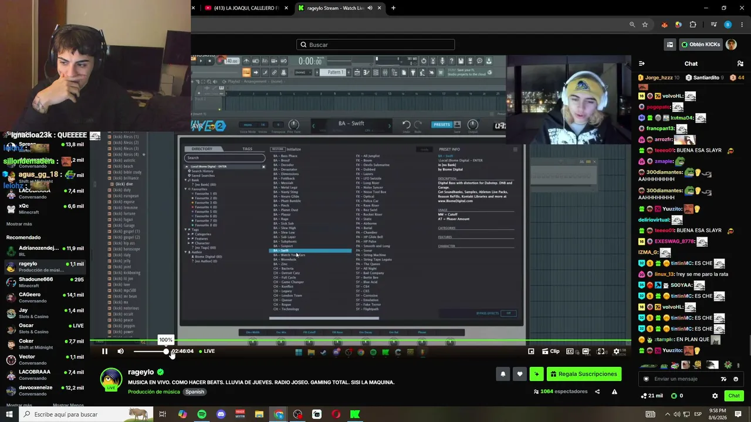Image resolution: width=751 pixels, height=422 pixels.
Task: Open KICKs balance showing 0
Action: (677, 396)
